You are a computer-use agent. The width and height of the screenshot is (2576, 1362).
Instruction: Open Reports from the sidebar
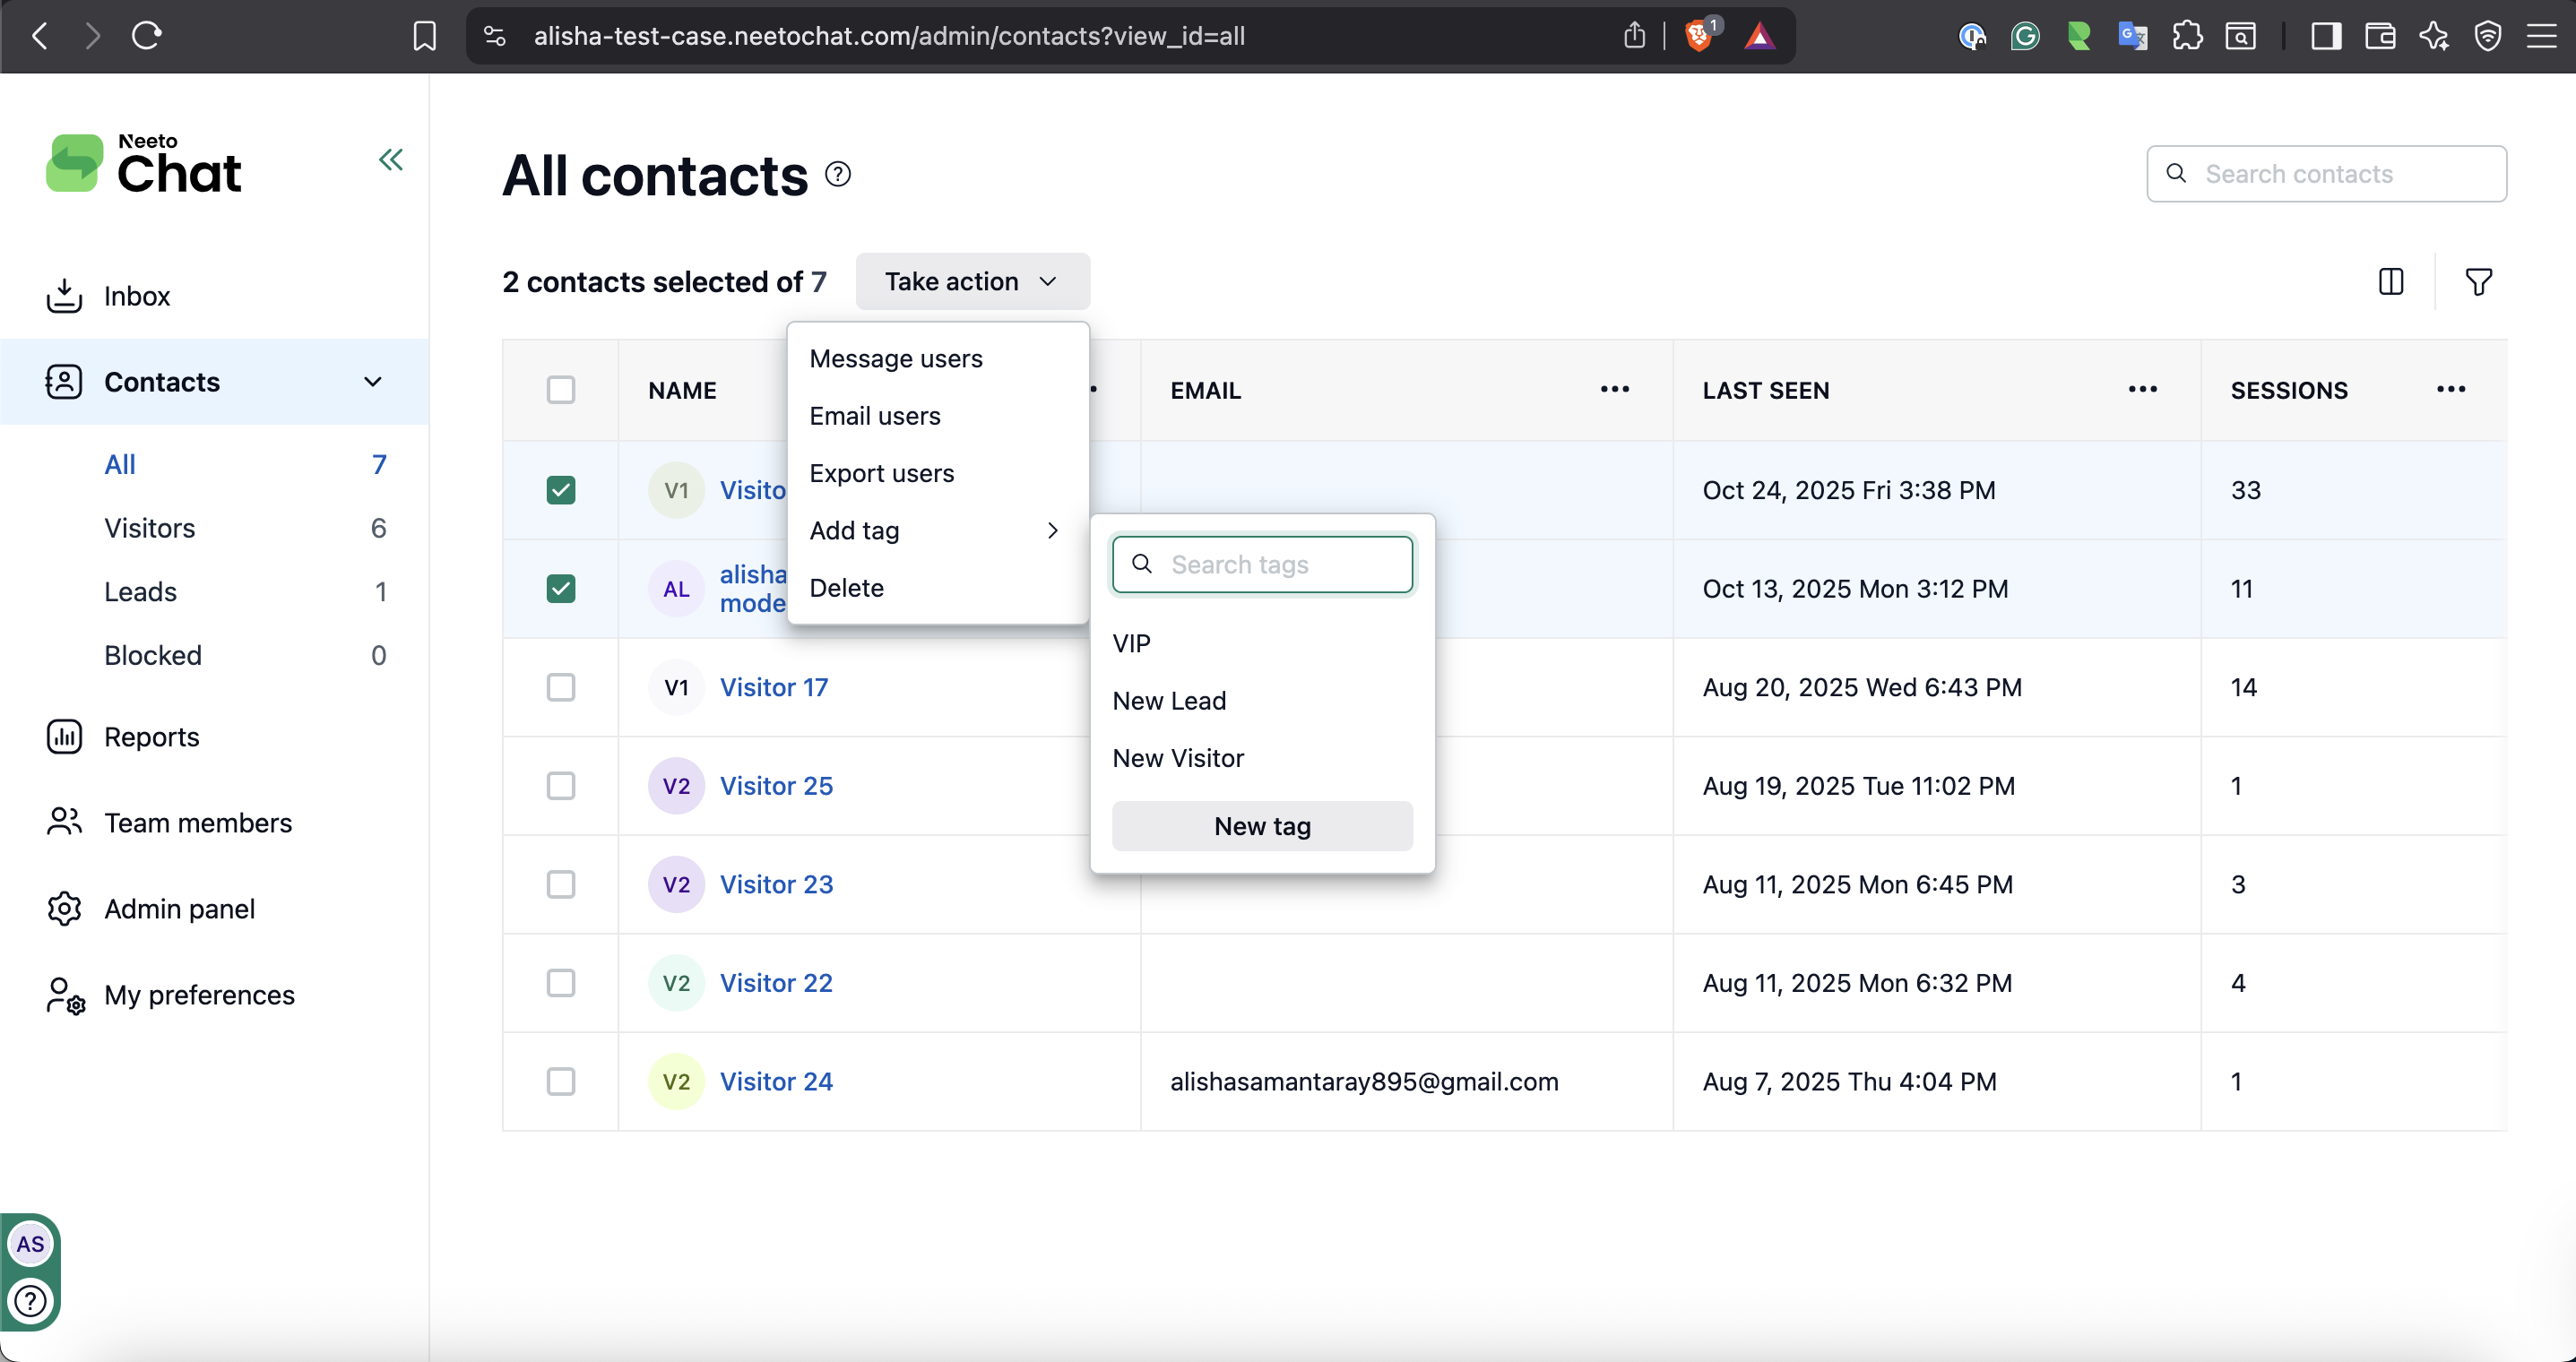coord(151,737)
